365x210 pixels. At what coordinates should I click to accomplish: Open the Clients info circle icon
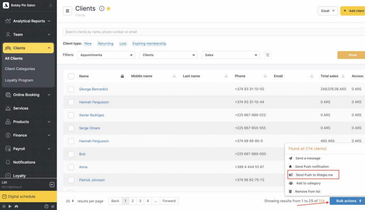coord(102,9)
